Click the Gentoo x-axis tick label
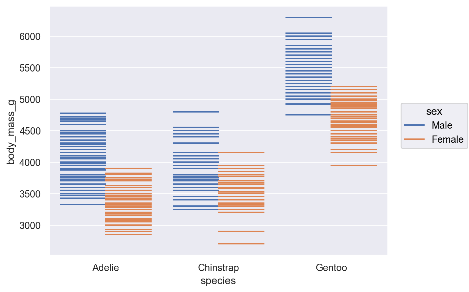Image resolution: width=469 pixels, height=292 pixels. click(x=331, y=268)
